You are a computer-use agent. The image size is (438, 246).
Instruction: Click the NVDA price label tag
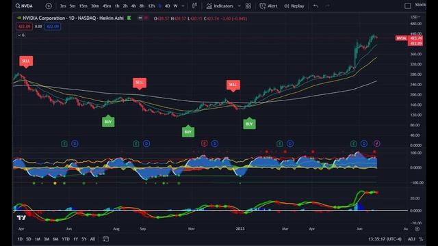click(401, 38)
